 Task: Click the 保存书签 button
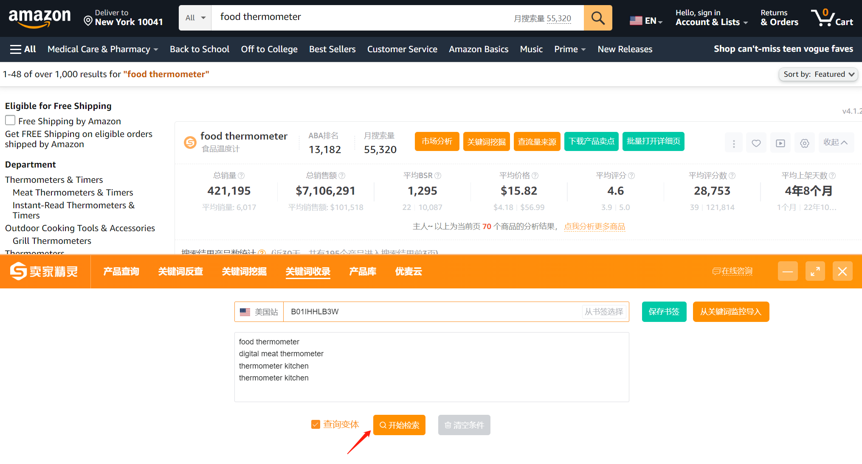pos(664,312)
